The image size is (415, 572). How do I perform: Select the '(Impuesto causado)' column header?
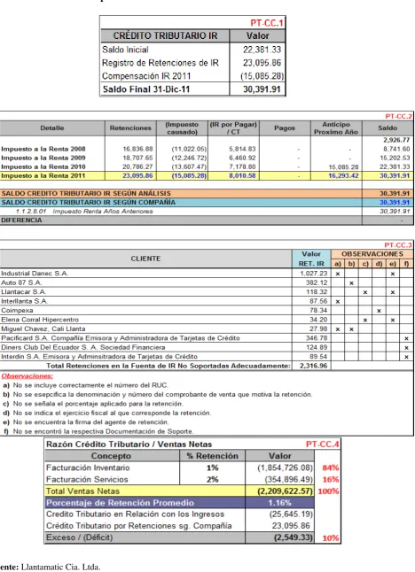(x=182, y=128)
